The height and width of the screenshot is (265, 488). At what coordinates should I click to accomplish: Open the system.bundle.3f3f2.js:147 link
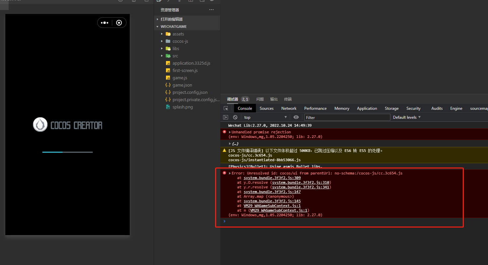[272, 192]
